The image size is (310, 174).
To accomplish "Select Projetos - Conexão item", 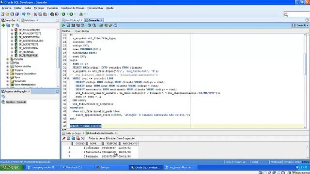I will (x=16, y=102).
